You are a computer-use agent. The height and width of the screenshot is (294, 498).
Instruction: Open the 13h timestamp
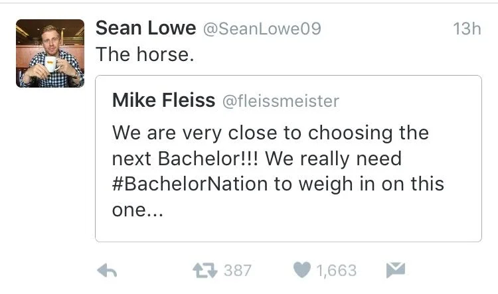click(x=466, y=29)
